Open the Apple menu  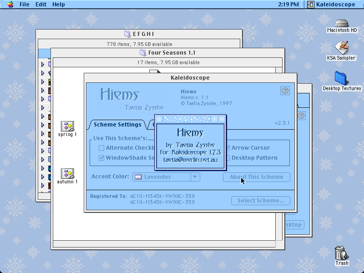click(10, 5)
